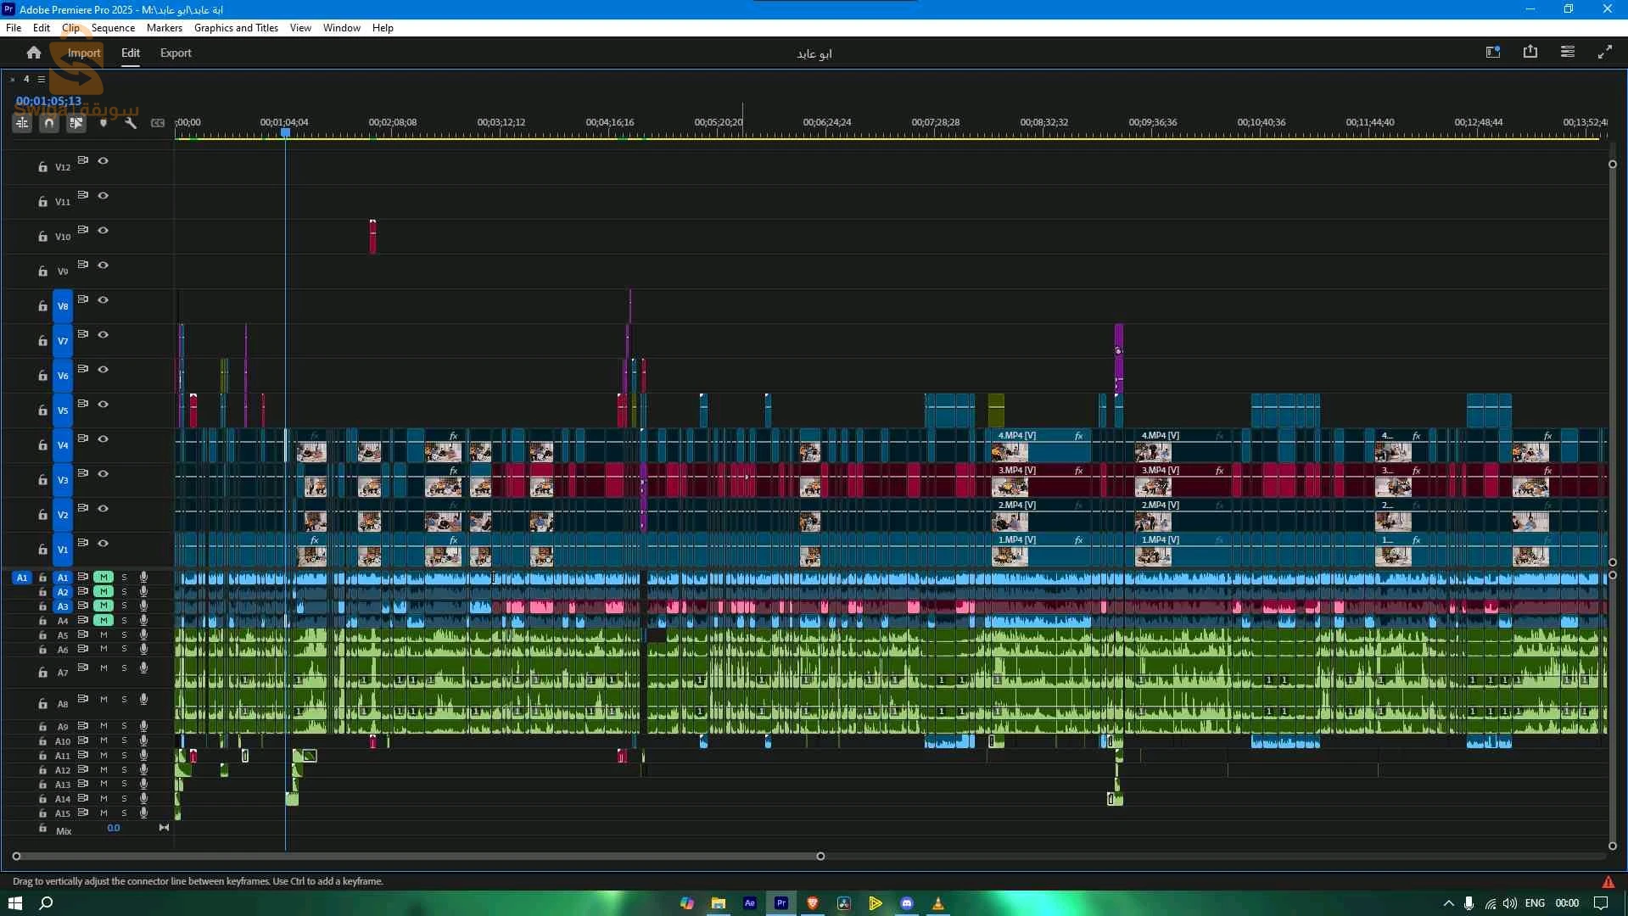Viewport: 1628px width, 916px height.
Task: Open the File menu
Action: pos(14,28)
